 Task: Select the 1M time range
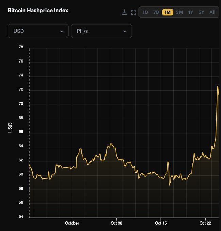[x=168, y=12]
